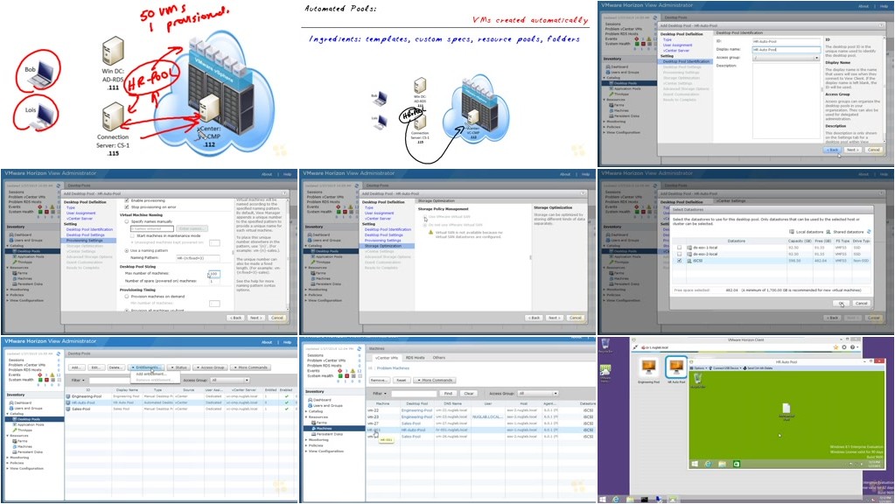Open the settings gear in Horizon Client
Image resolution: width=895 pixels, height=504 pixels.
[844, 347]
